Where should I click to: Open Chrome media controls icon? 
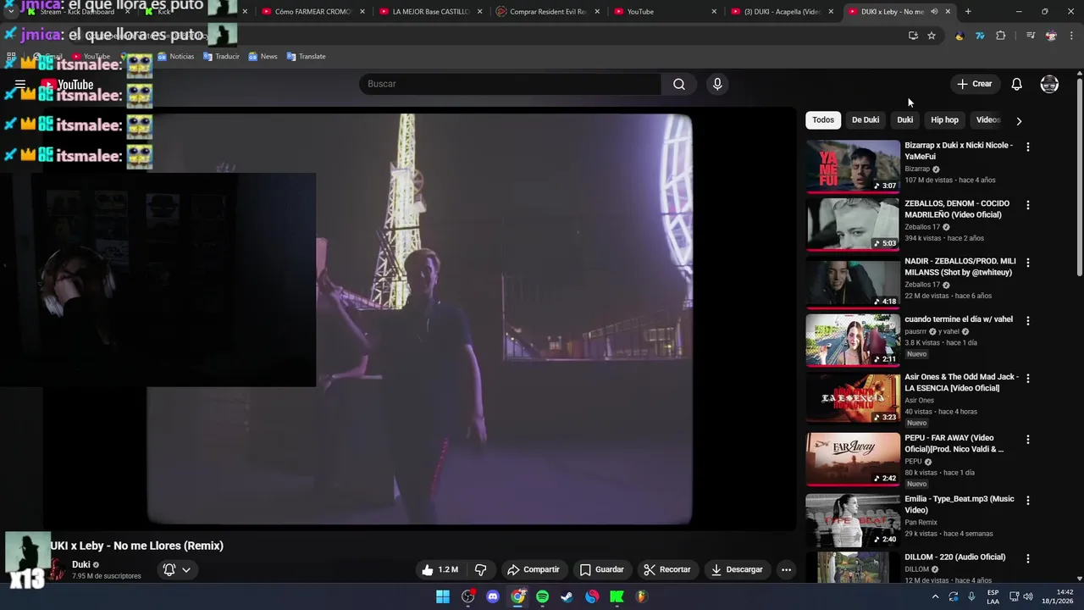click(1031, 36)
